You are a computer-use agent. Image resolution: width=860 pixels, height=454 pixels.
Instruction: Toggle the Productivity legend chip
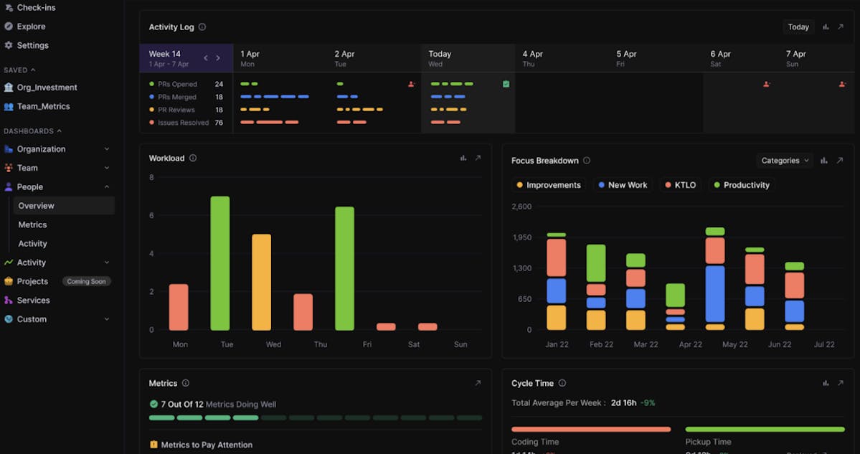point(742,184)
